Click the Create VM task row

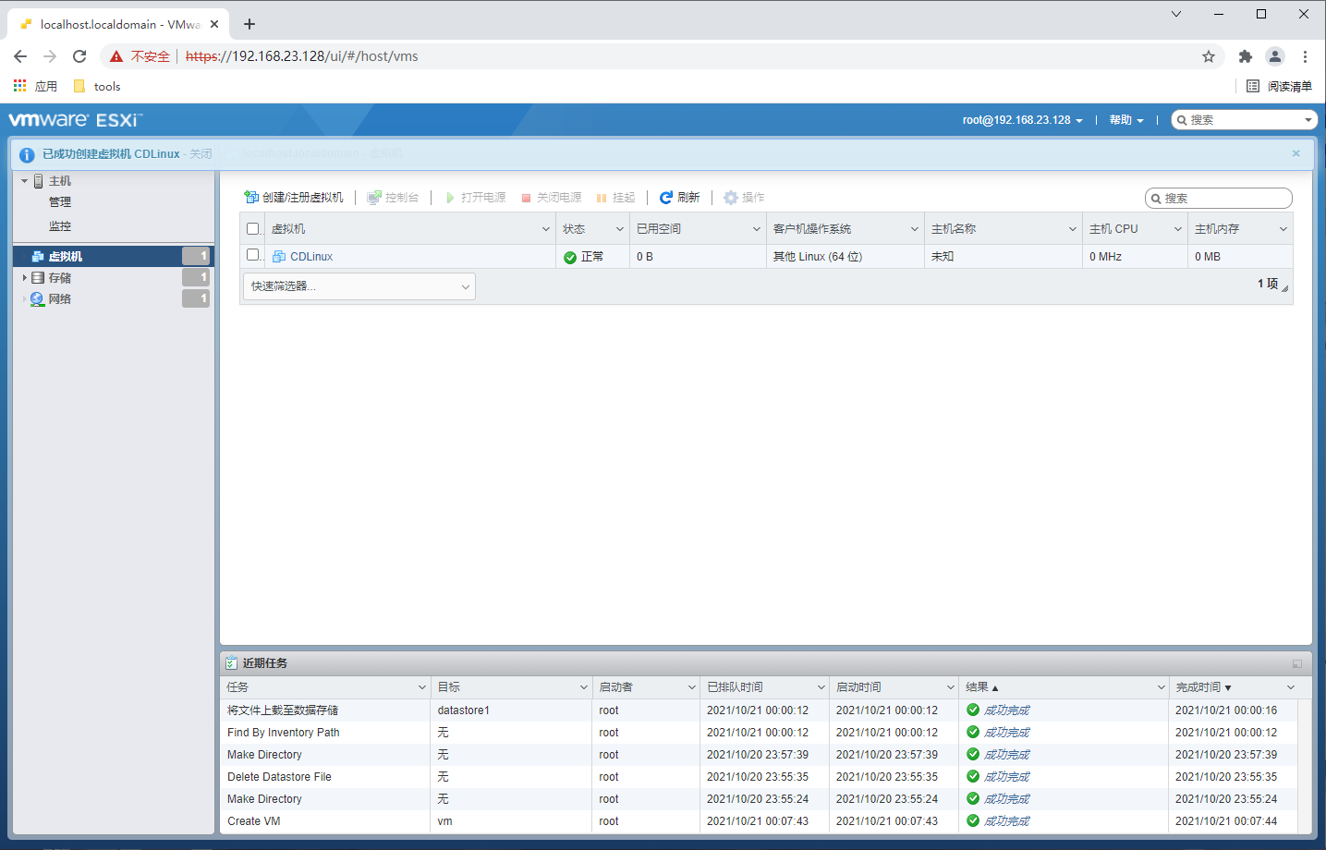point(759,821)
